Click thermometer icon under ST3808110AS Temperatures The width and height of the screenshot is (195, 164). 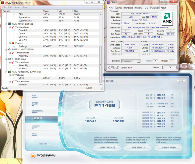13,62
